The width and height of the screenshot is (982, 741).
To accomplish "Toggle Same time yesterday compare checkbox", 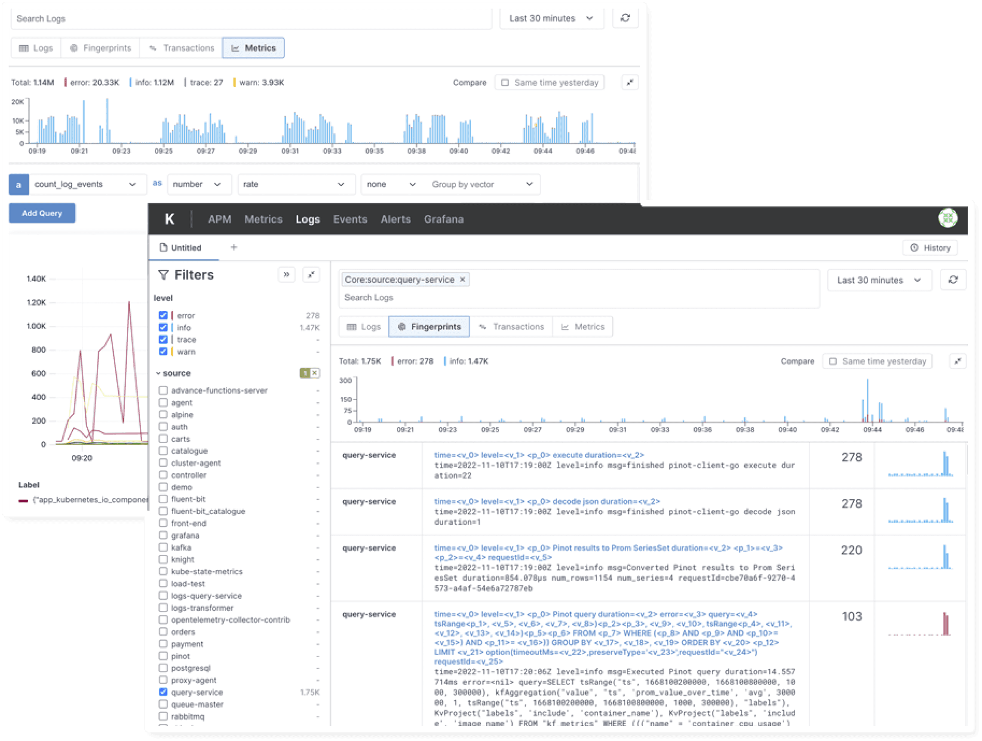I will (833, 361).
